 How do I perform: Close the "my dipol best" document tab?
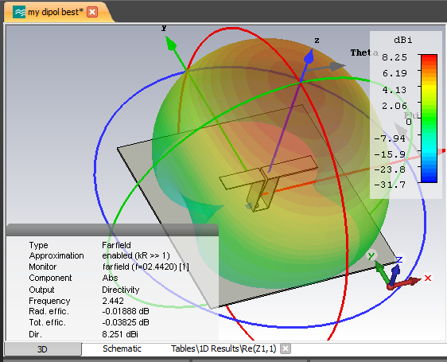92,12
